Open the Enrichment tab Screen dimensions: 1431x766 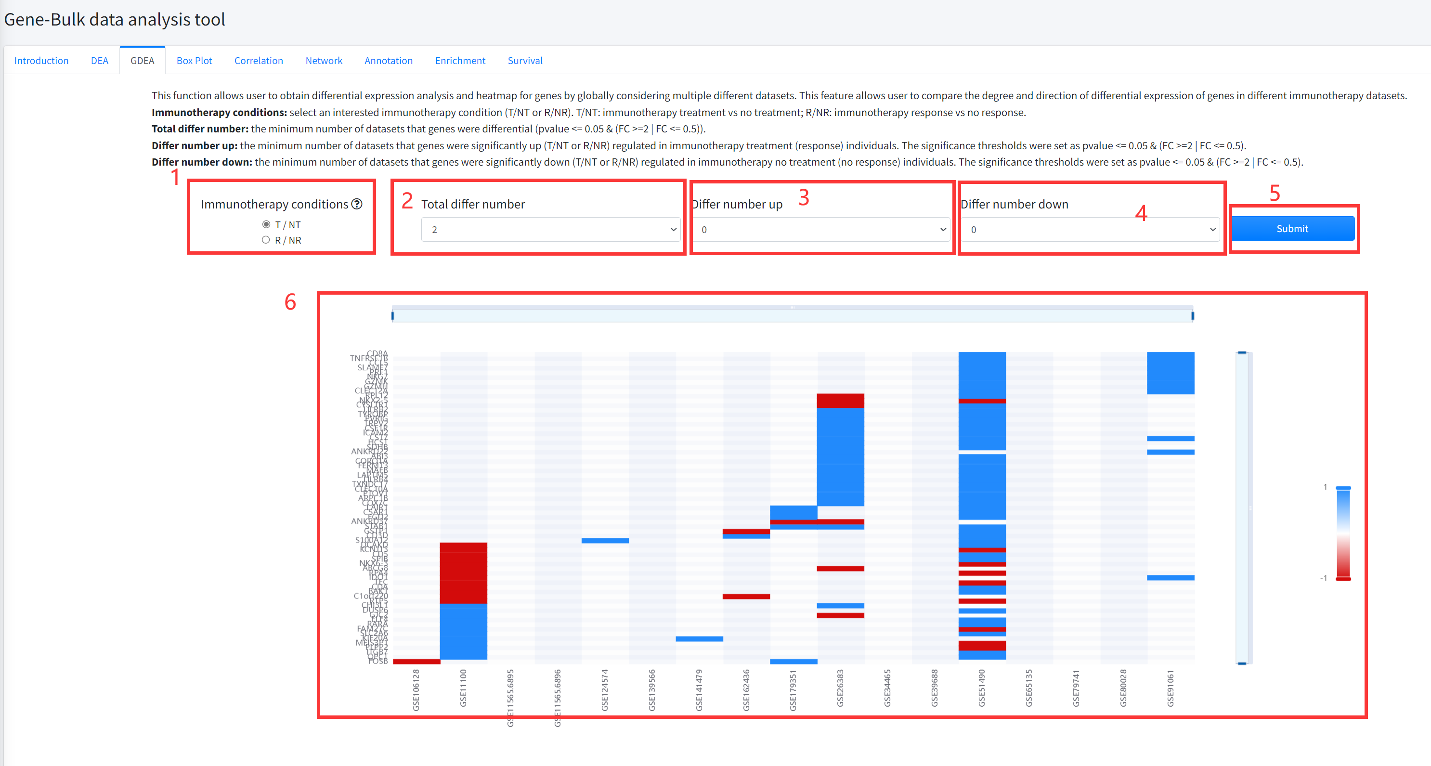(x=459, y=61)
